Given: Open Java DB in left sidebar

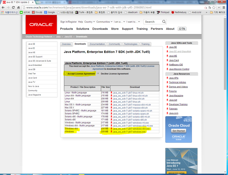Looking at the screenshot, I should 31,69.
